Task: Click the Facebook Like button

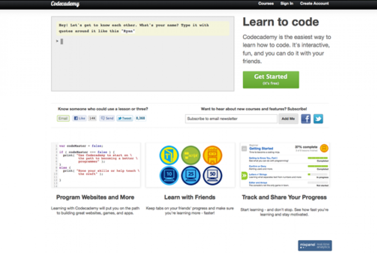Action: tap(79, 118)
